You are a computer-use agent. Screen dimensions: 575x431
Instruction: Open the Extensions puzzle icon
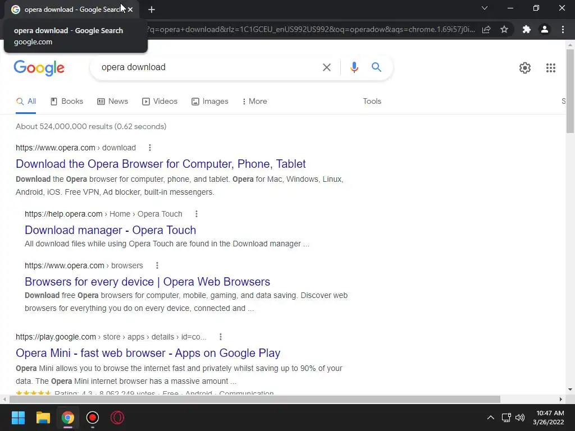click(x=527, y=29)
